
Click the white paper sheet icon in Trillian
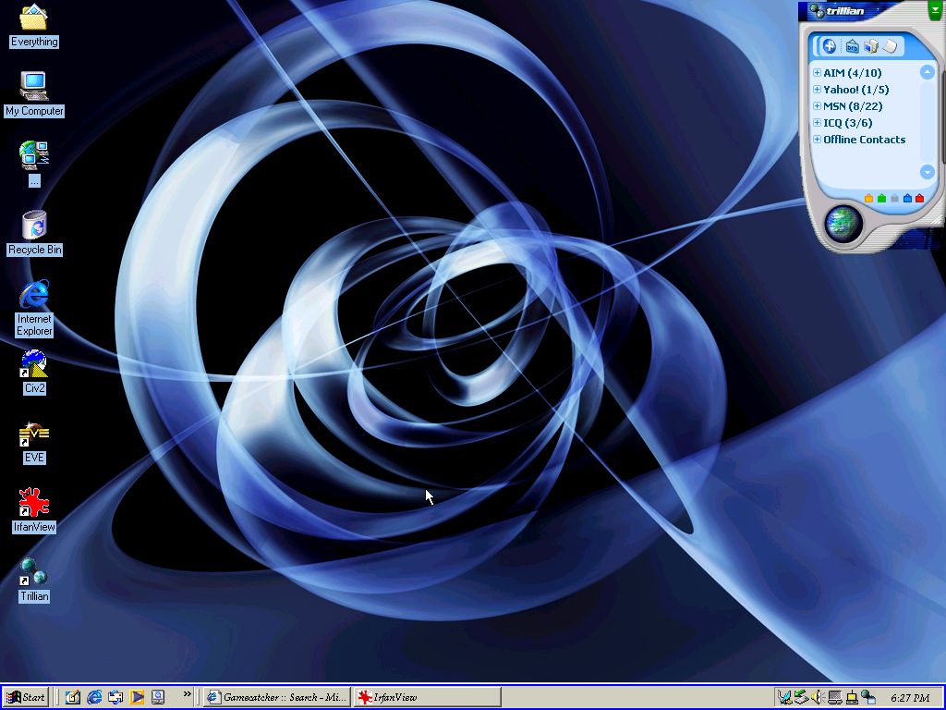click(890, 46)
